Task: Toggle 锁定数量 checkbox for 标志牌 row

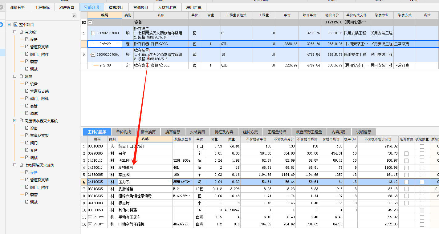Action: 422,203
